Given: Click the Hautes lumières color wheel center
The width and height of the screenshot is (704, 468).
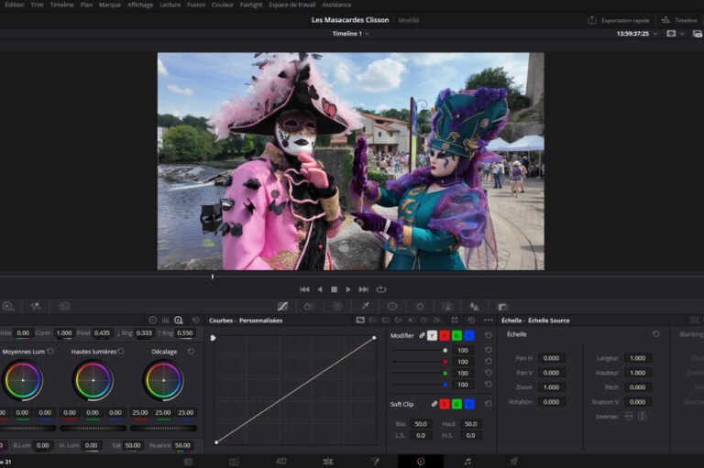Looking at the screenshot, I should click(93, 380).
